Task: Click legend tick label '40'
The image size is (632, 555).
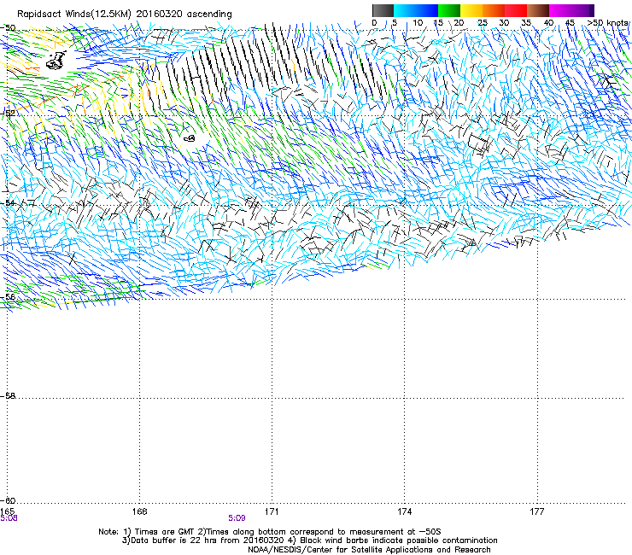Action: [x=548, y=23]
